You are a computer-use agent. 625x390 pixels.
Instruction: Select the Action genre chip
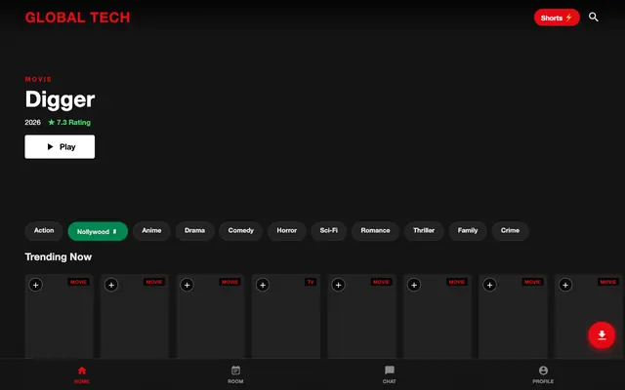44,231
